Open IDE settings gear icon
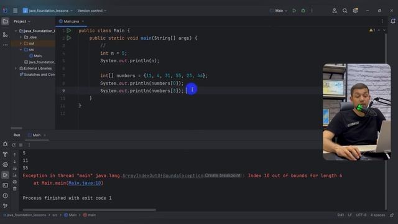Image resolution: width=398 pixels, height=224 pixels. 355,11
